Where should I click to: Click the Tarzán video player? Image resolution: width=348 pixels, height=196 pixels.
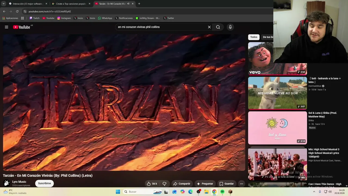[x=124, y=103]
